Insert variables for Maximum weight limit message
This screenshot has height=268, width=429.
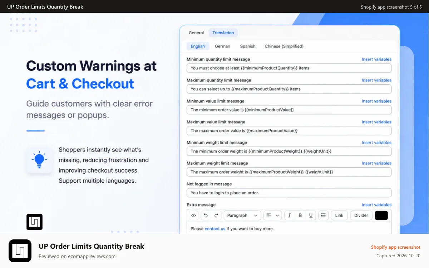[x=376, y=163]
